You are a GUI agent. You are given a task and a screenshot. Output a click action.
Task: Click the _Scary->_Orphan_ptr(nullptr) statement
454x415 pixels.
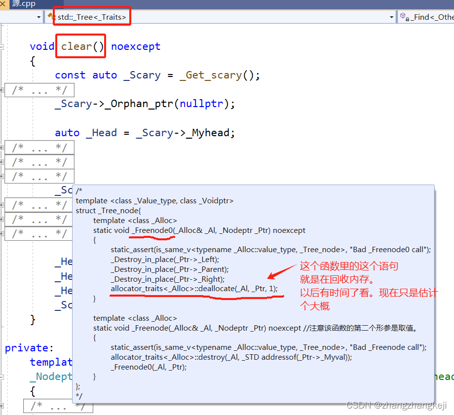[145, 104]
